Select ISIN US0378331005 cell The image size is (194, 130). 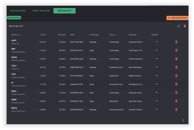(76, 42)
